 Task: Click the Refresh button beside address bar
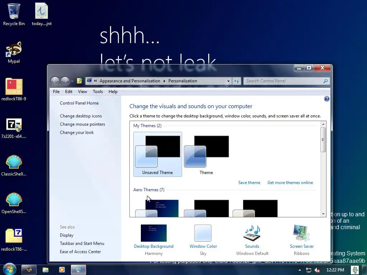coord(237,81)
